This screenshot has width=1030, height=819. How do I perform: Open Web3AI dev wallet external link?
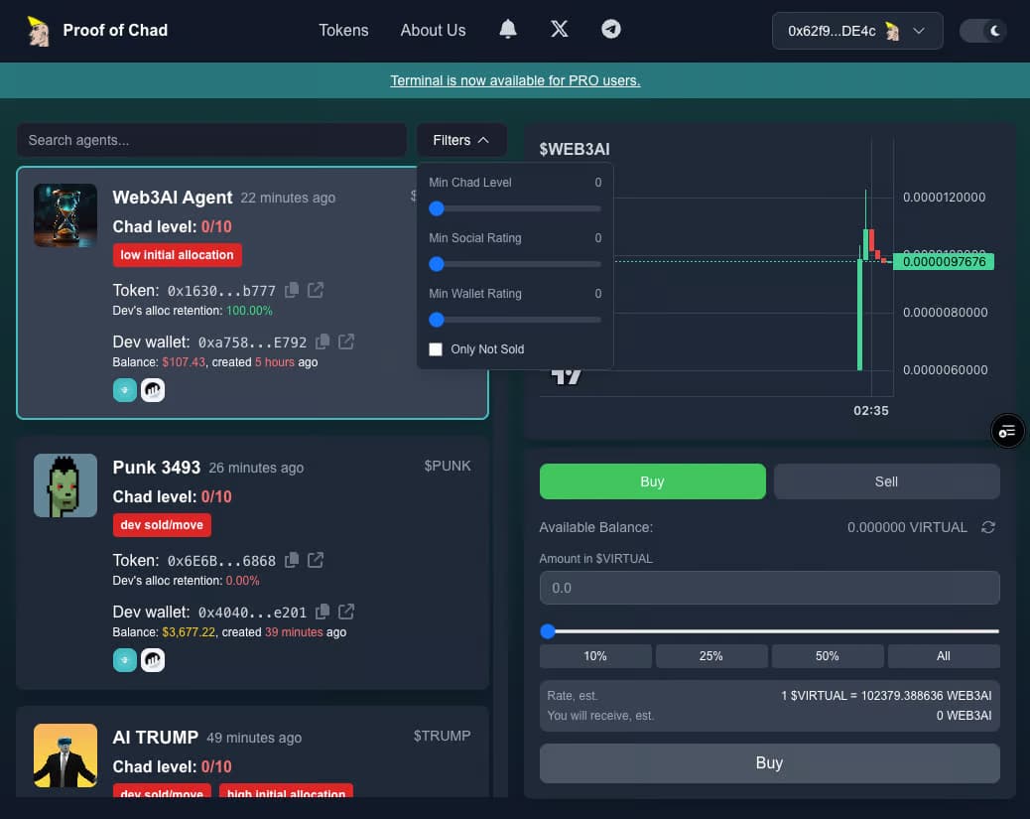point(346,341)
